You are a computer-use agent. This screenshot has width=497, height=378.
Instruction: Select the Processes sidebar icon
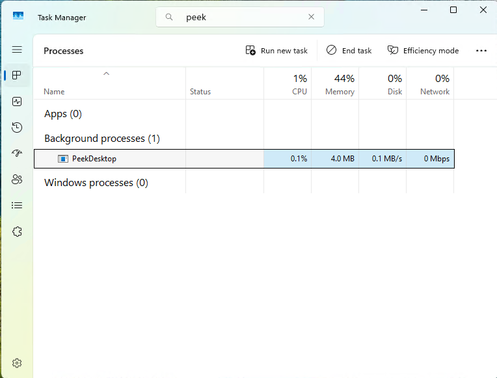pos(18,75)
